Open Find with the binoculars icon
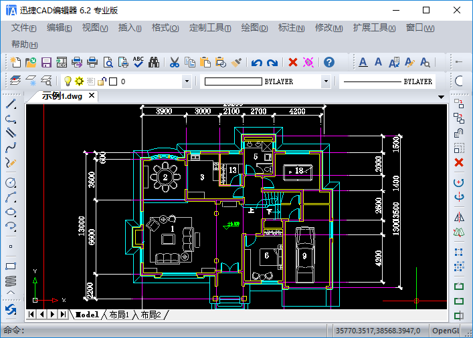Image resolution: width=473 pixels, height=338 pixels. click(154, 62)
